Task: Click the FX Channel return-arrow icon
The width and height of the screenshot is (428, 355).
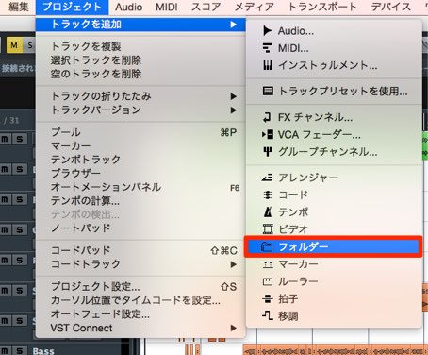Action: coord(267,117)
